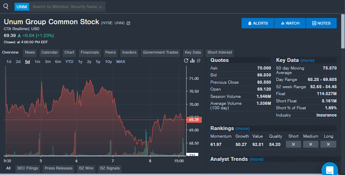Click the ALERTS button
Screen dimensions: 345x175
258,23
